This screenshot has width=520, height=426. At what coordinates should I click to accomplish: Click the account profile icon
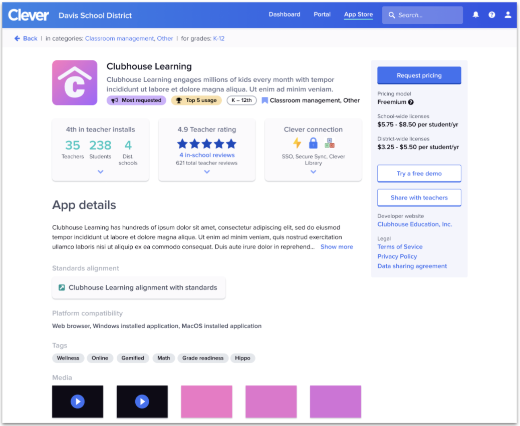click(x=507, y=14)
